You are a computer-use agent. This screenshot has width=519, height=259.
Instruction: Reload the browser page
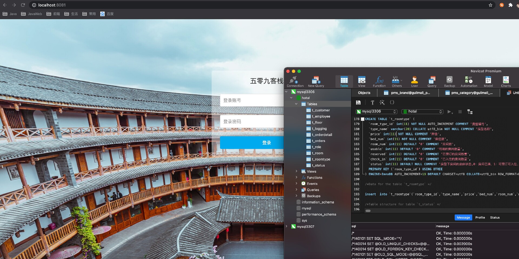click(23, 5)
